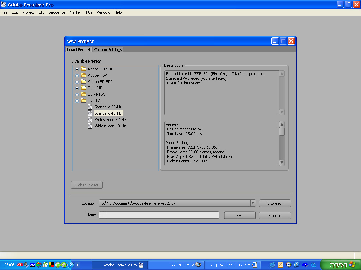The width and height of the screenshot is (361, 270).
Task: Expand the DV - 24P preset folder
Action: click(77, 88)
